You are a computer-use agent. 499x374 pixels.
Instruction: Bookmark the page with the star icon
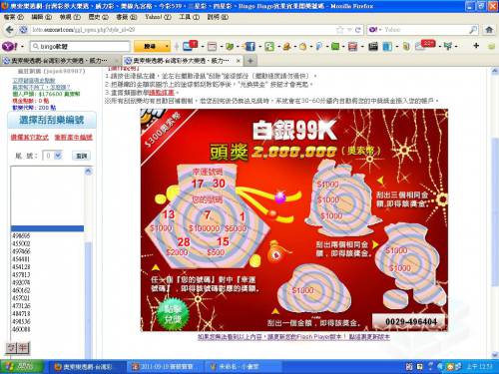pos(339,30)
